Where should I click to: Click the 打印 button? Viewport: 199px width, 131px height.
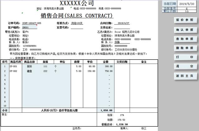[185, 57]
